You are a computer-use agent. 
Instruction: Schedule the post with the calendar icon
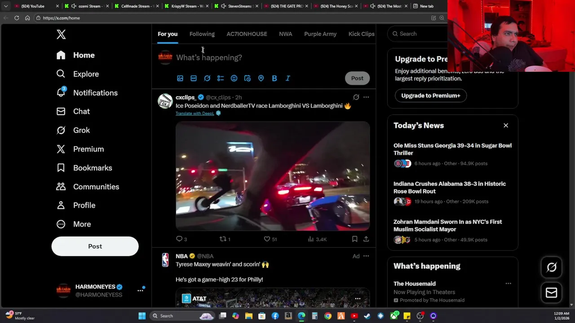[x=248, y=78]
